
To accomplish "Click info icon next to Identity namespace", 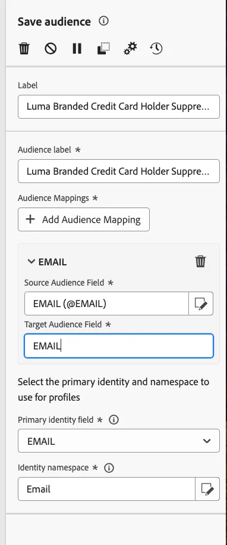I will 109,468.
